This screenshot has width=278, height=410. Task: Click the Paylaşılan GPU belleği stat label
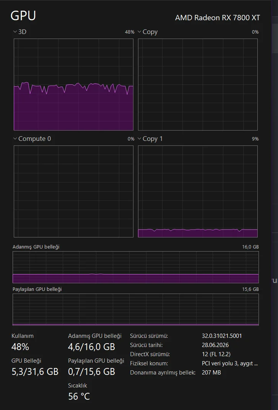pos(96,361)
